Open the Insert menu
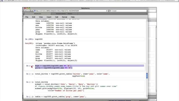 click(x=49, y=17)
